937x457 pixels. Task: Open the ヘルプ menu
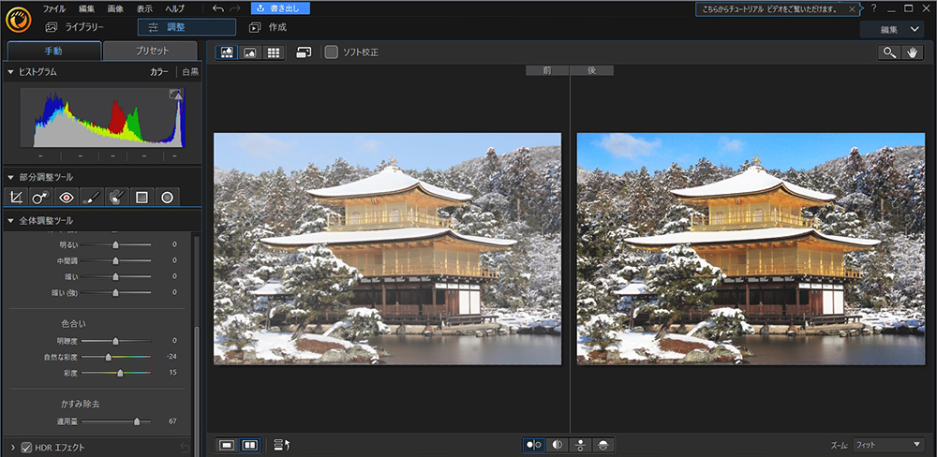tap(174, 9)
